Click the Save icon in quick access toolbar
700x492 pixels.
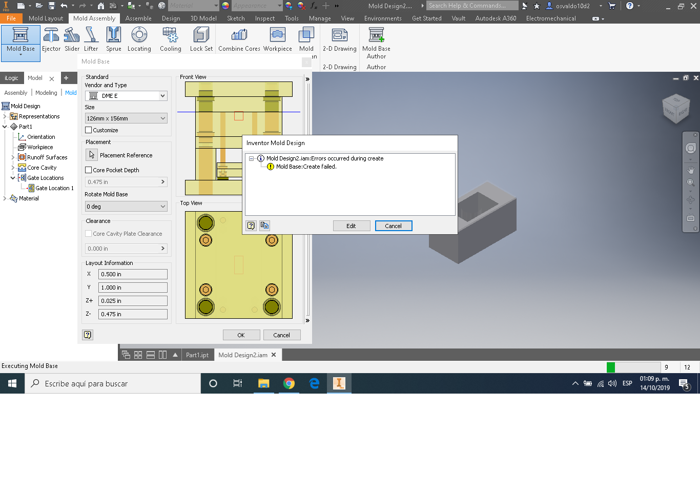click(x=51, y=6)
